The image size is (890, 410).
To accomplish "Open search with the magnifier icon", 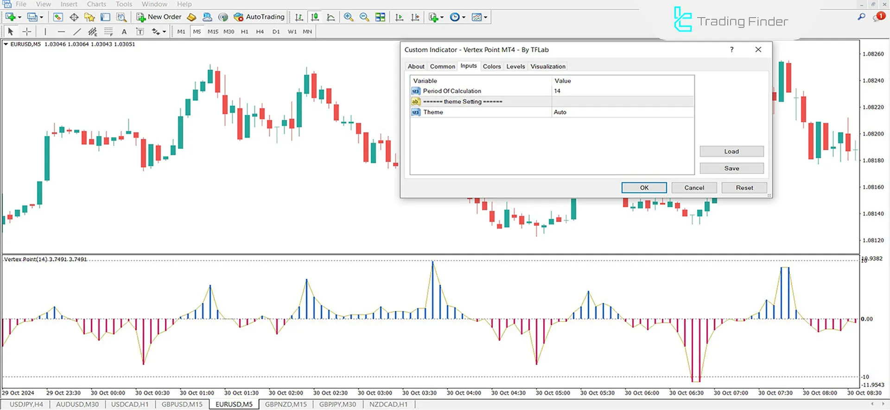I will (861, 17).
